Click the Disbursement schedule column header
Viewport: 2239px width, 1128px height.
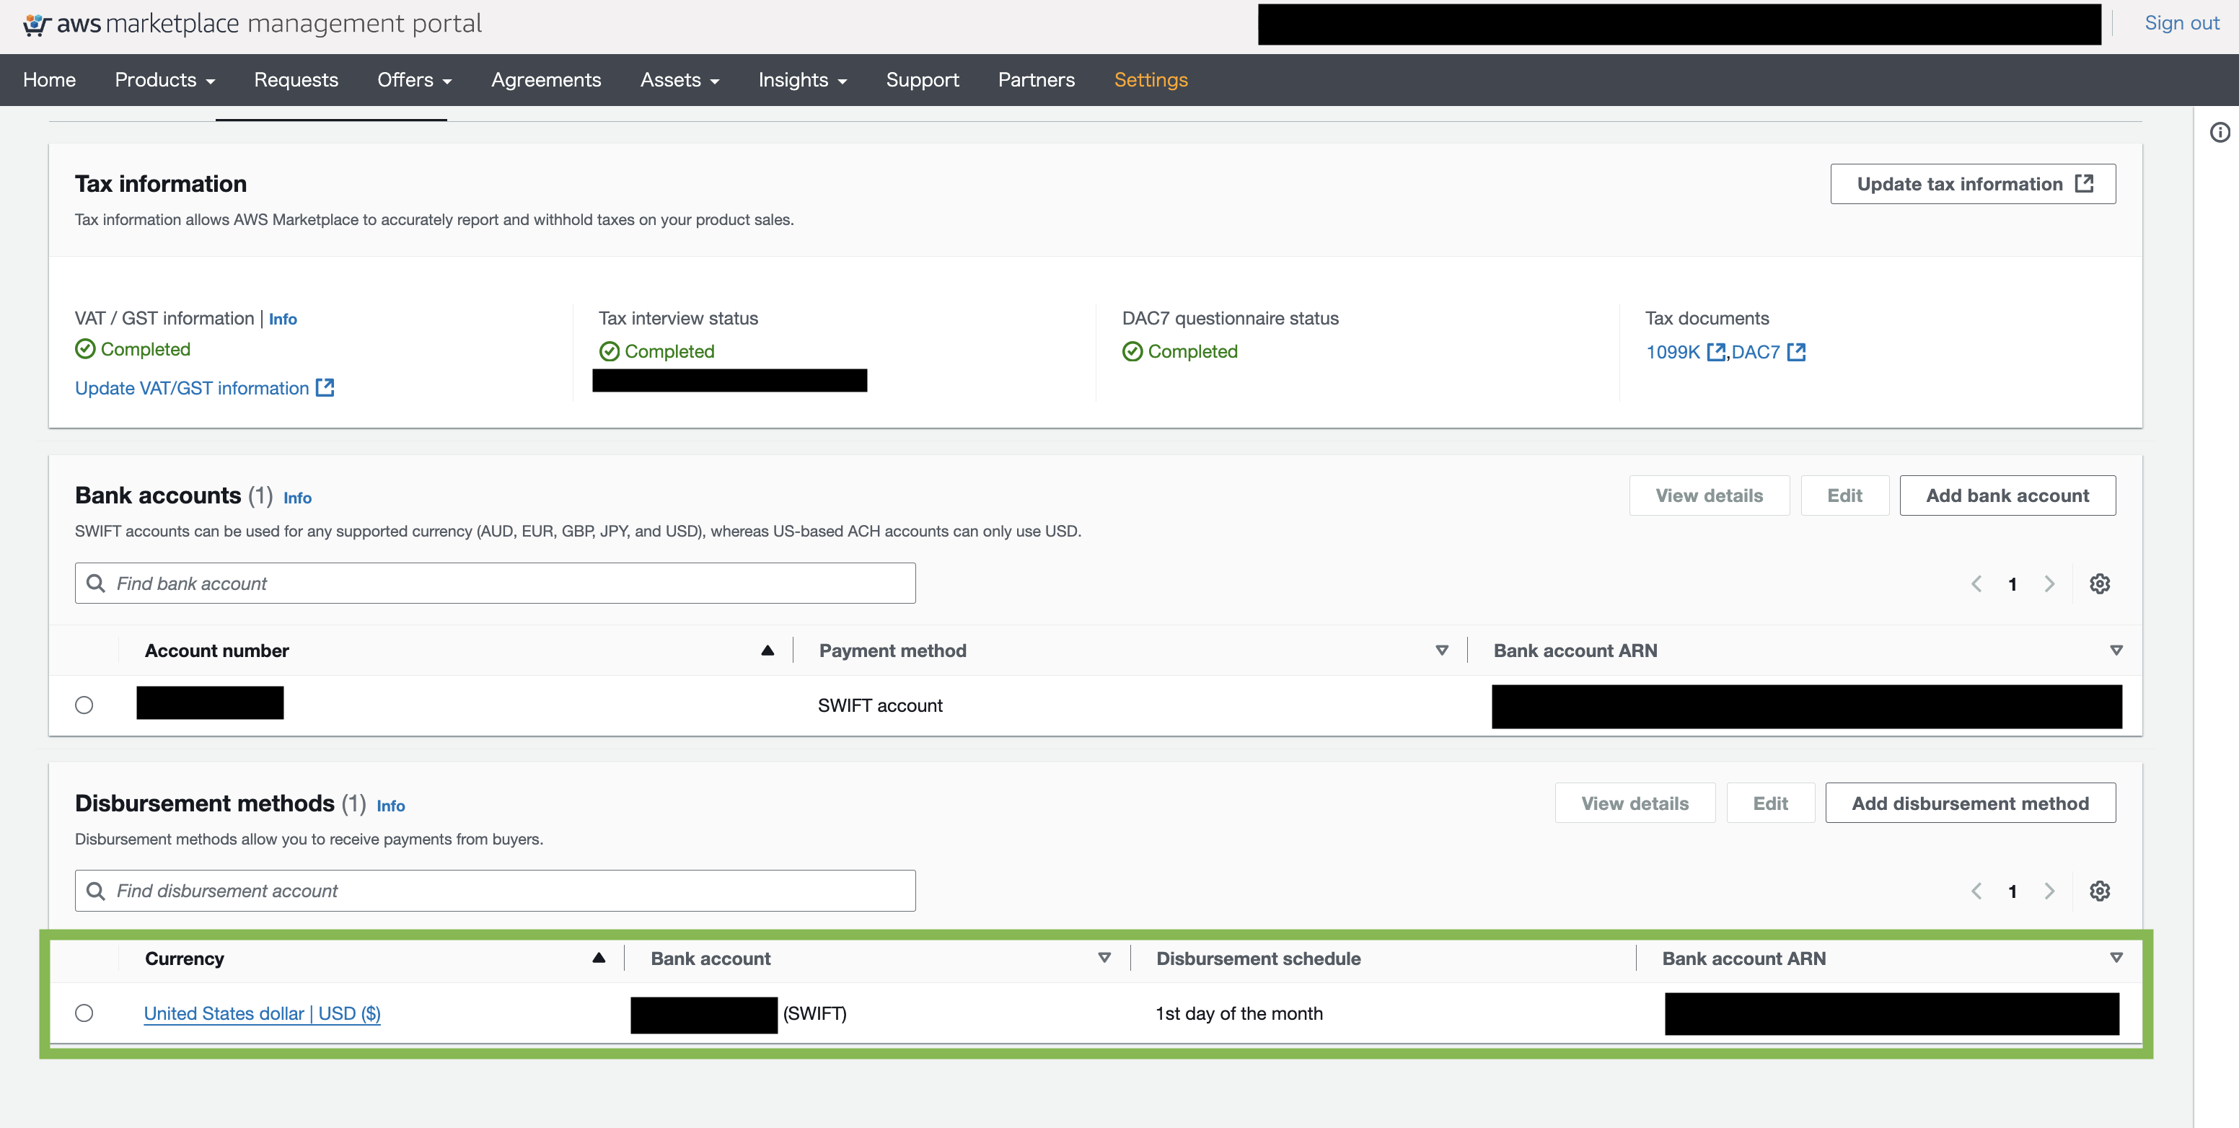tap(1259, 959)
